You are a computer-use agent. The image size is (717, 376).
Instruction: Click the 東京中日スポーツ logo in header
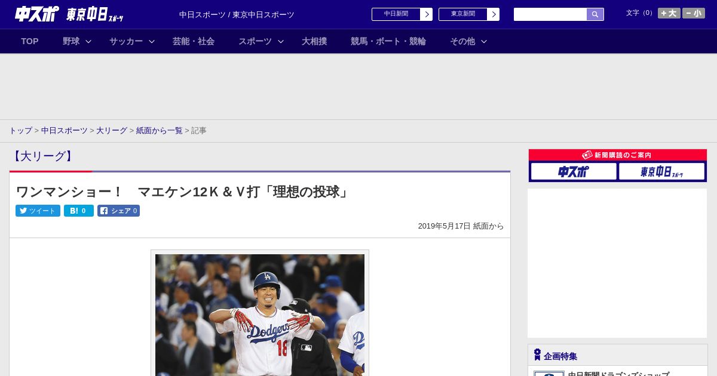coord(94,14)
